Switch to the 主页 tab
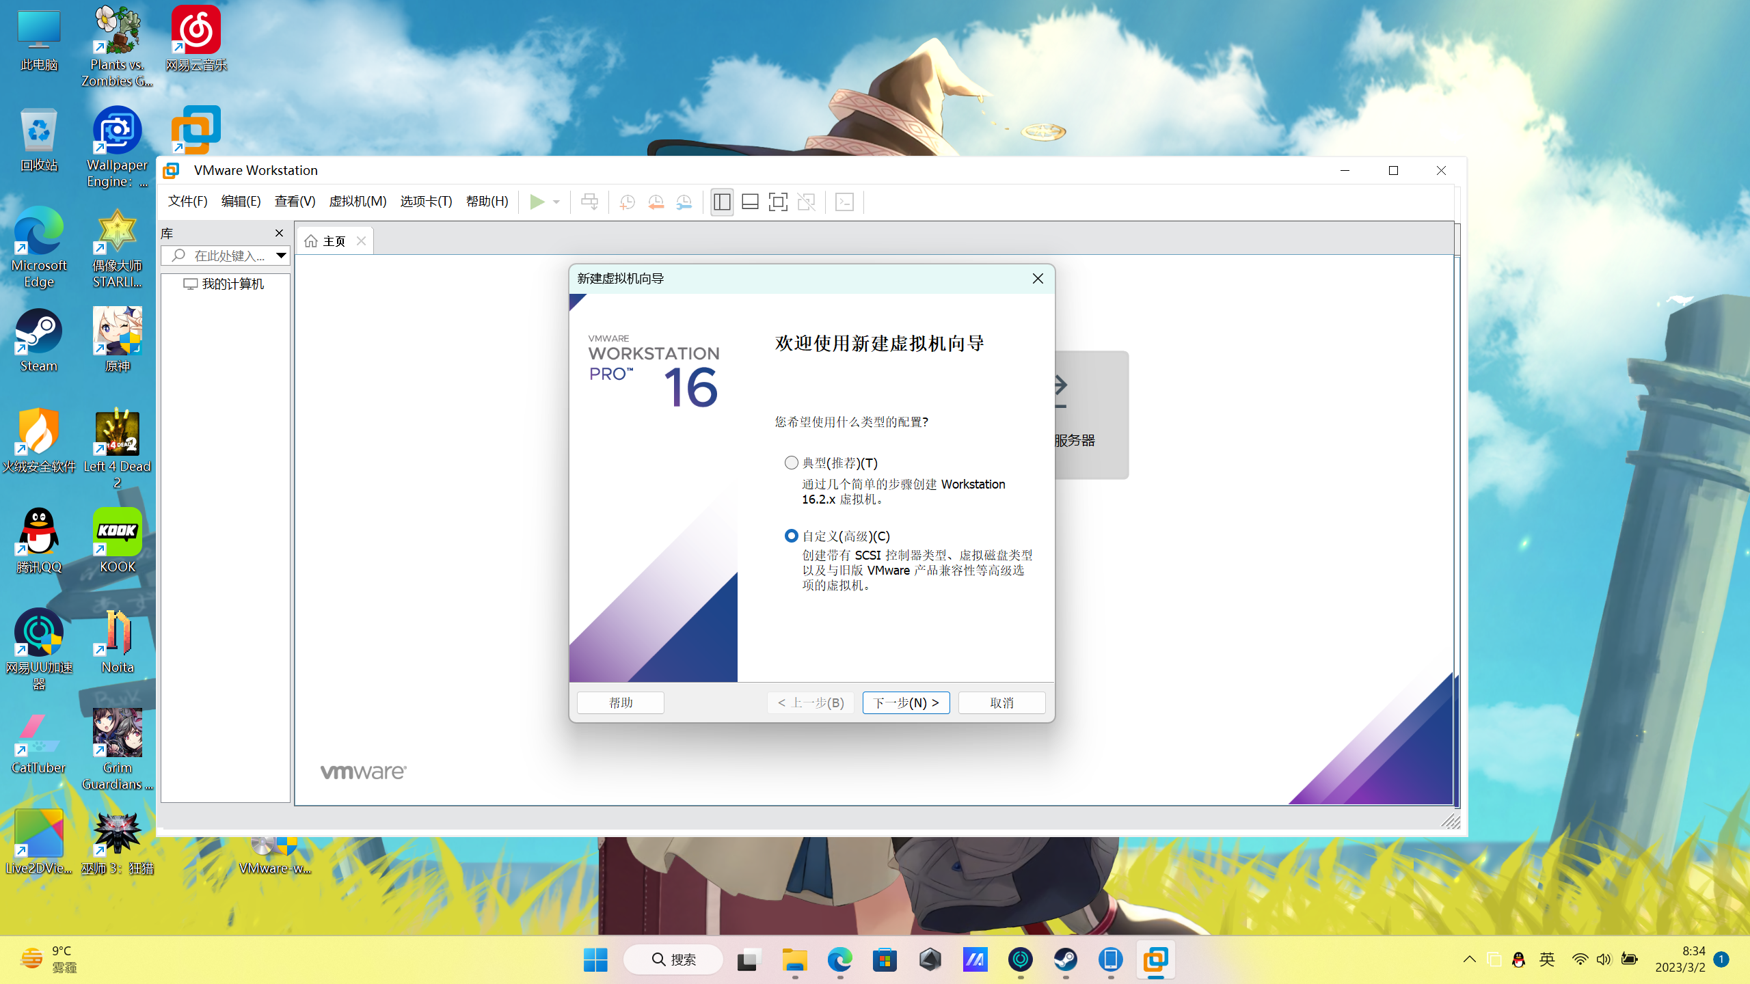Viewport: 1750px width, 984px height. pyautogui.click(x=333, y=241)
